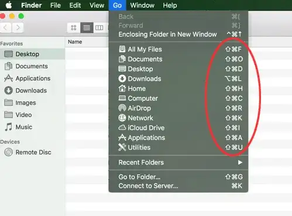Click the Music label in sidebar
Image resolution: width=292 pixels, height=216 pixels.
pyautogui.click(x=24, y=127)
